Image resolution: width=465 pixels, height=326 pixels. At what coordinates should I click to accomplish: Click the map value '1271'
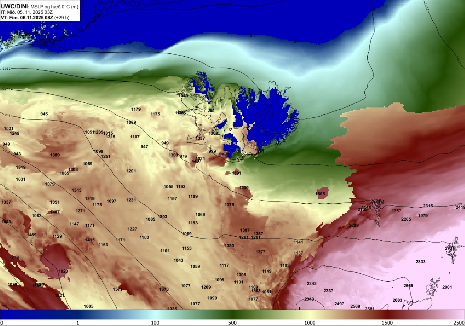point(80,211)
